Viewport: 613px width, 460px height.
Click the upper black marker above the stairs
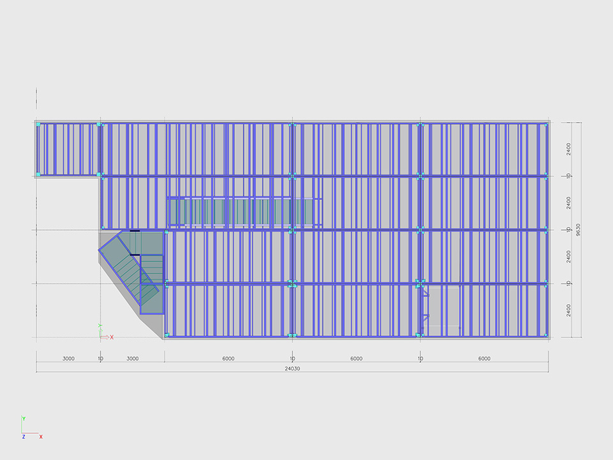click(x=135, y=231)
